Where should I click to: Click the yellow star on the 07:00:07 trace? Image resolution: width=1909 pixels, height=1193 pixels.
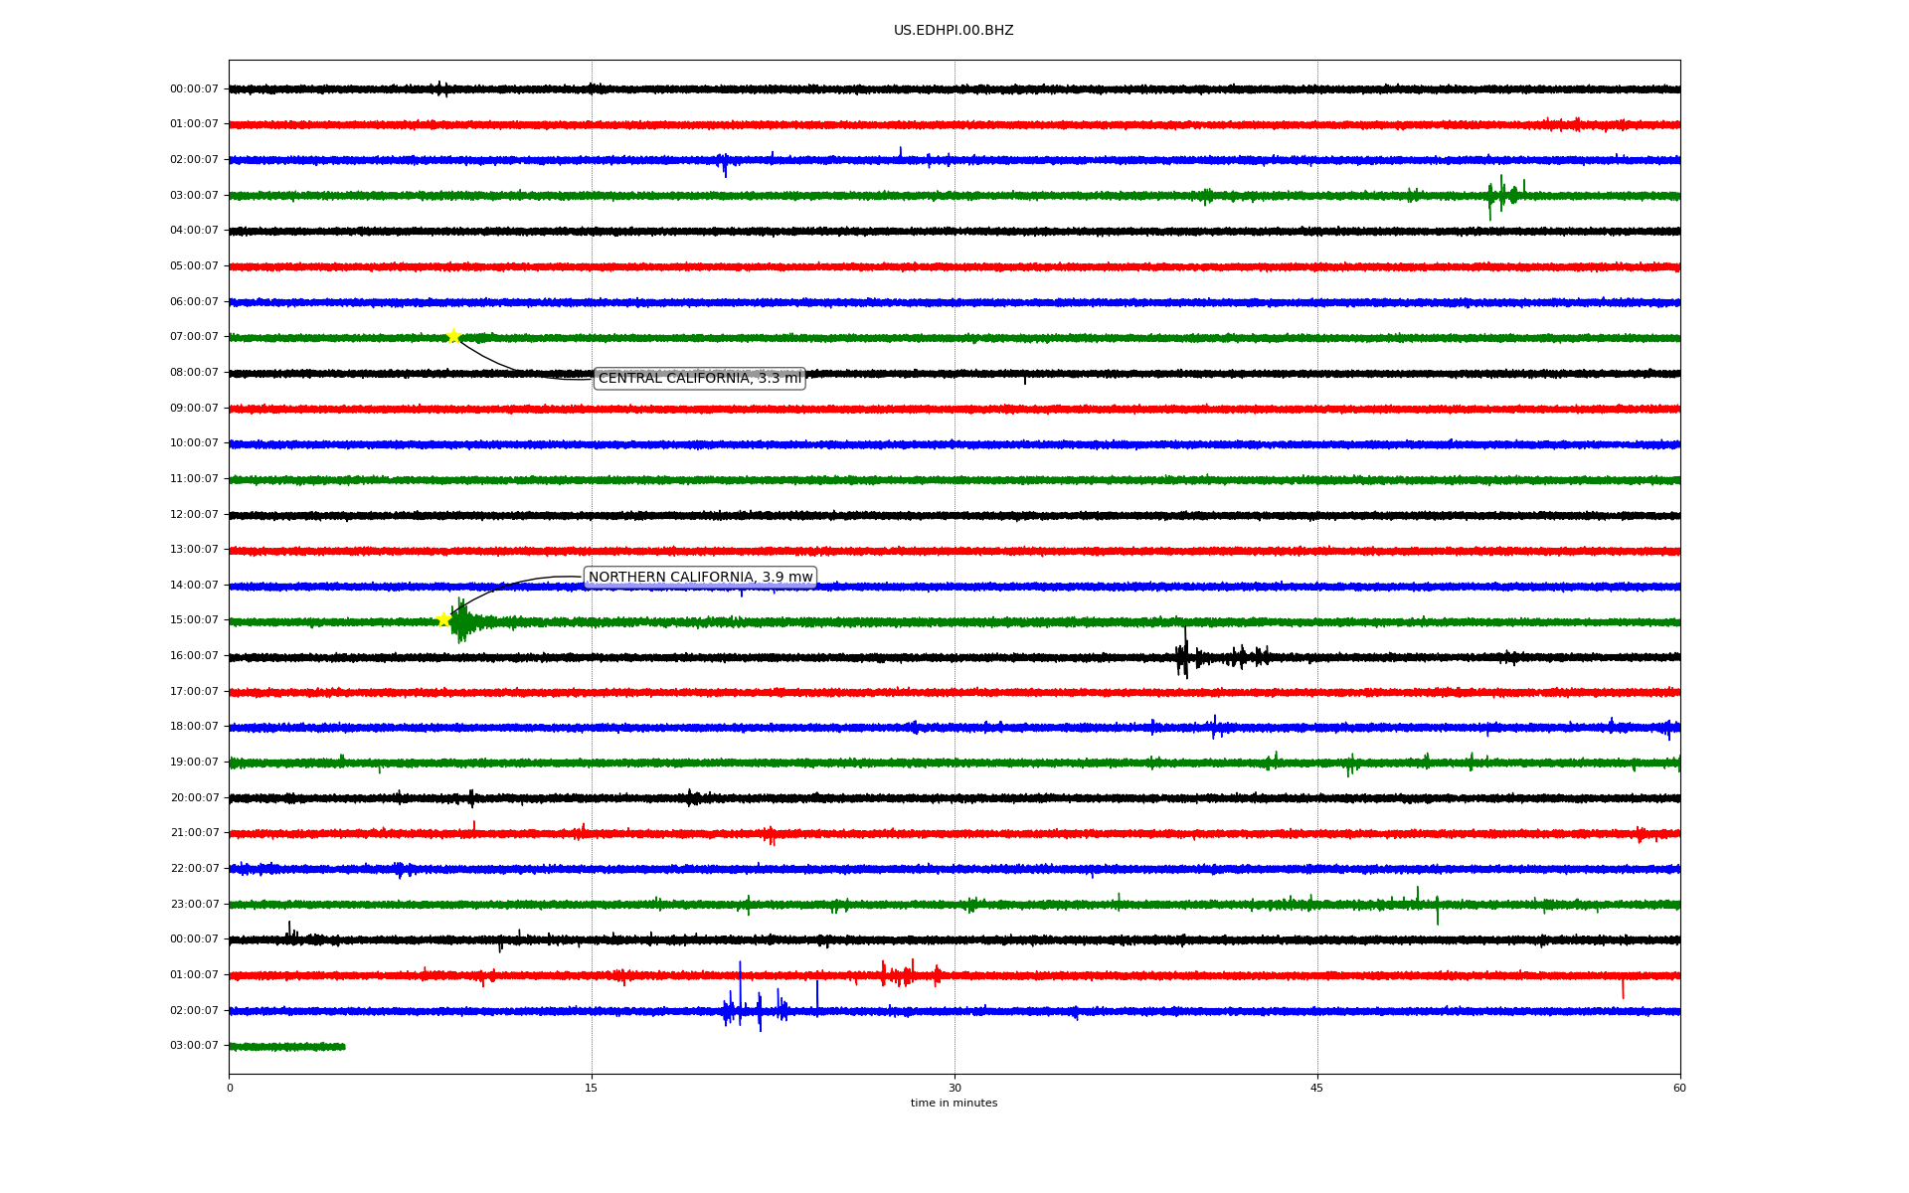click(453, 336)
